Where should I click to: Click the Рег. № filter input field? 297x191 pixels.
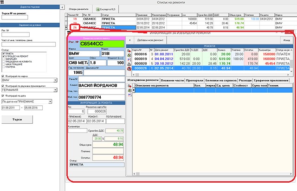click(x=15, y=35)
